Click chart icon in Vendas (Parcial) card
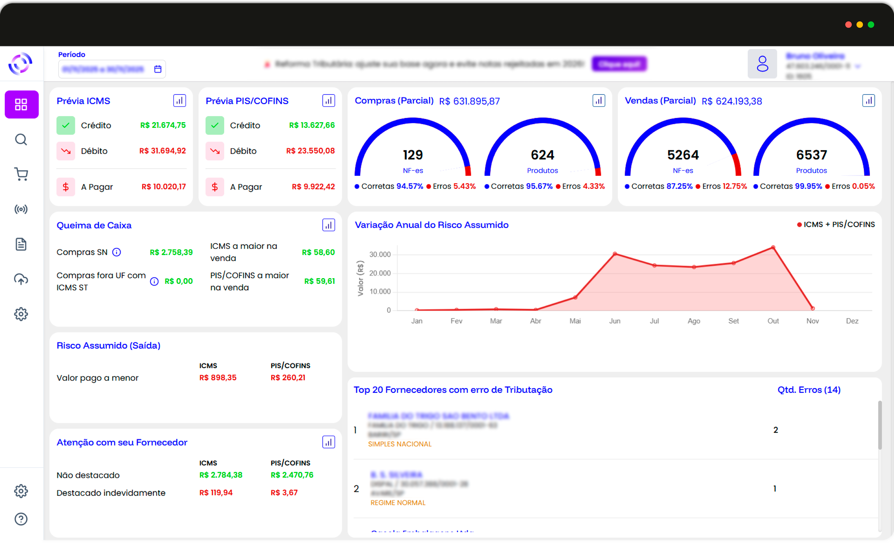 click(x=868, y=101)
